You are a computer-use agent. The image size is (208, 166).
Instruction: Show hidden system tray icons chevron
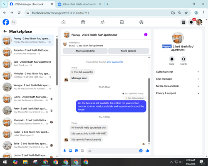tap(171, 162)
